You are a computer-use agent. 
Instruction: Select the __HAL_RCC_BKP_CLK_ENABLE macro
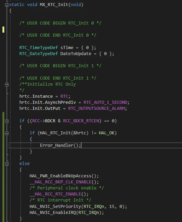coord(60,182)
